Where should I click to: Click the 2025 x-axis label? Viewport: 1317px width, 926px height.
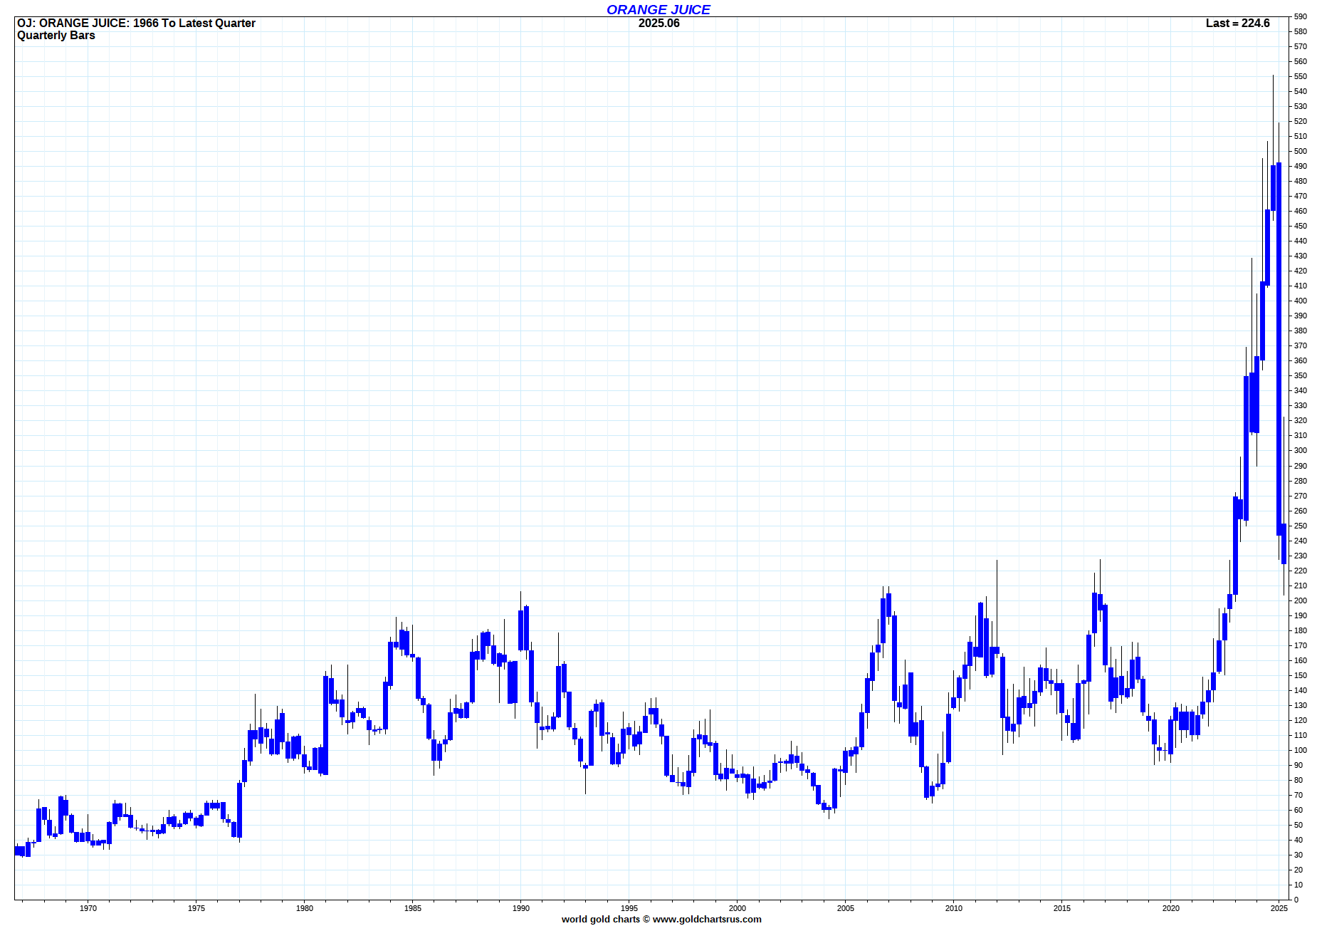(x=1279, y=907)
